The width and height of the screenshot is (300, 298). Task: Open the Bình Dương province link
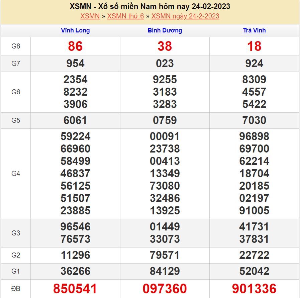[x=165, y=30]
